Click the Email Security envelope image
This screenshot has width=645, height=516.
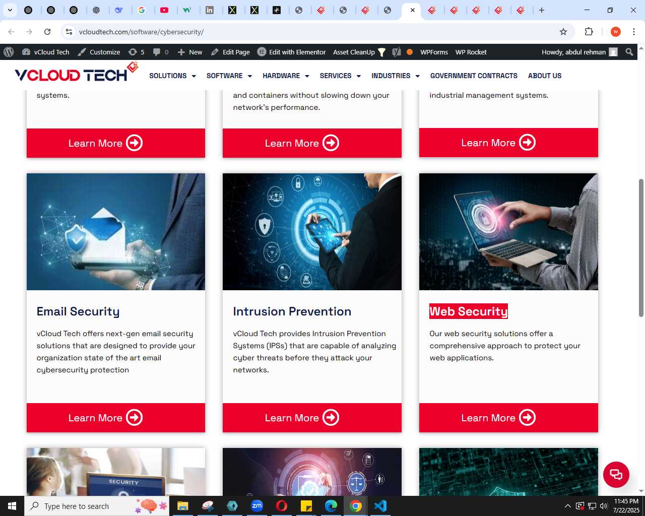(116, 232)
